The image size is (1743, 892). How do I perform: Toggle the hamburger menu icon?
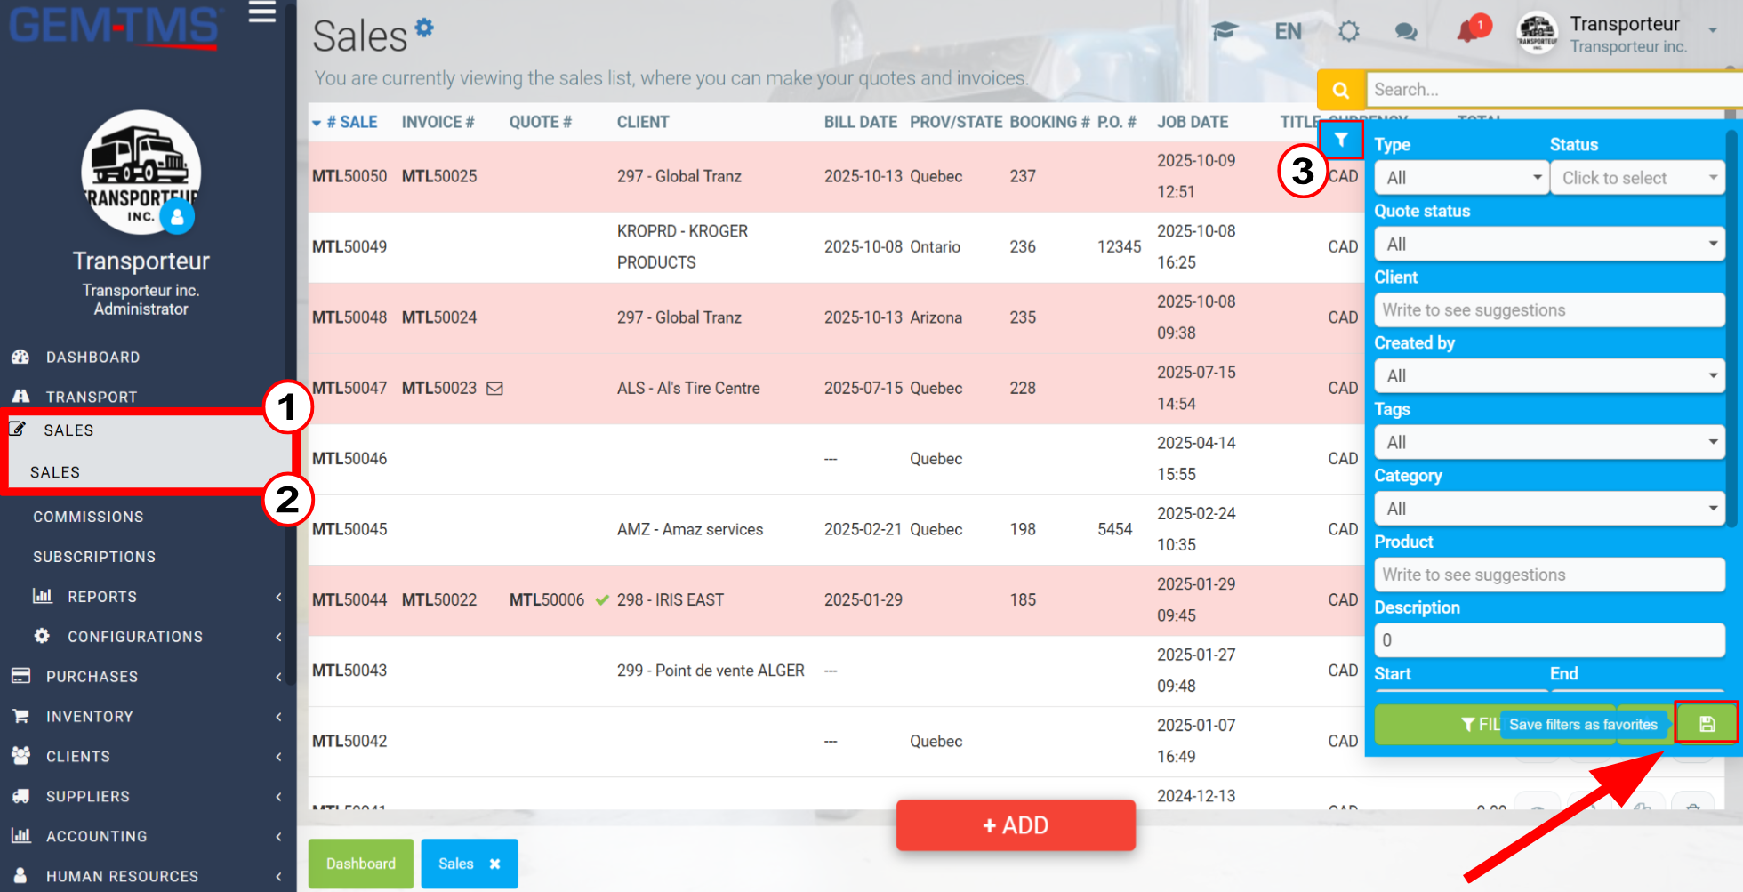[x=261, y=12]
